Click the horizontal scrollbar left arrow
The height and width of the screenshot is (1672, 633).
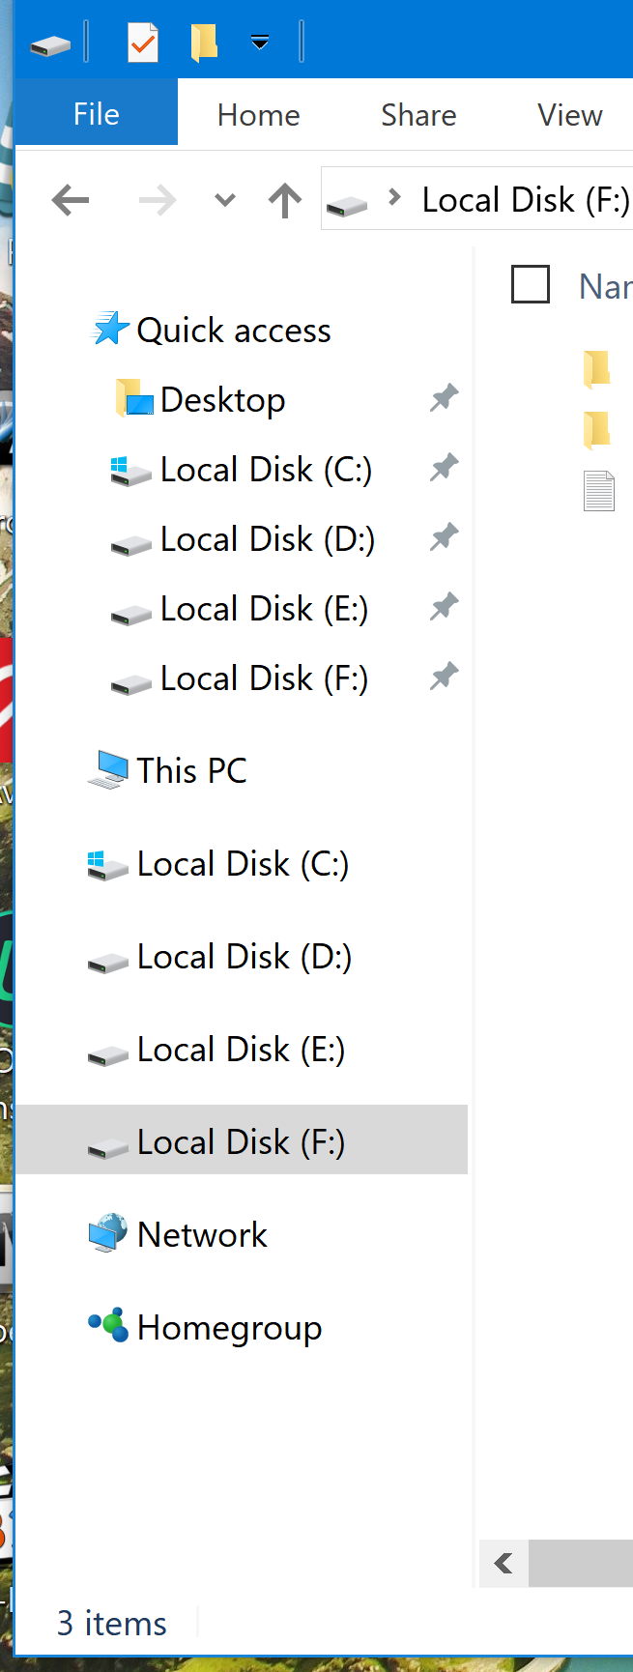pyautogui.click(x=504, y=1563)
